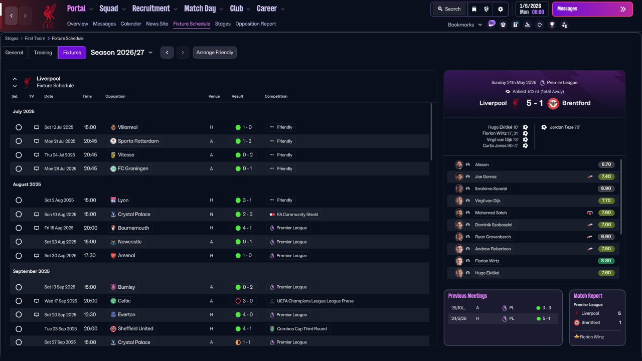Expand the Career menu dropdown
642x361 pixels.
click(x=282, y=9)
